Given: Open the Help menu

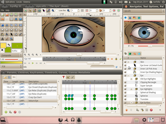Looking at the screenshot, I should pyautogui.click(x=8, y=10).
